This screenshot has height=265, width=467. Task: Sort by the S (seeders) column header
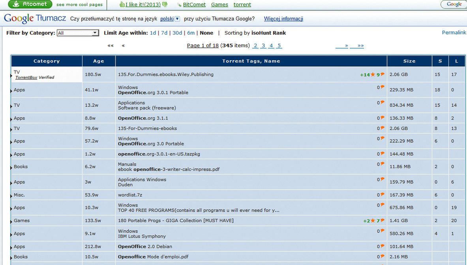point(440,61)
